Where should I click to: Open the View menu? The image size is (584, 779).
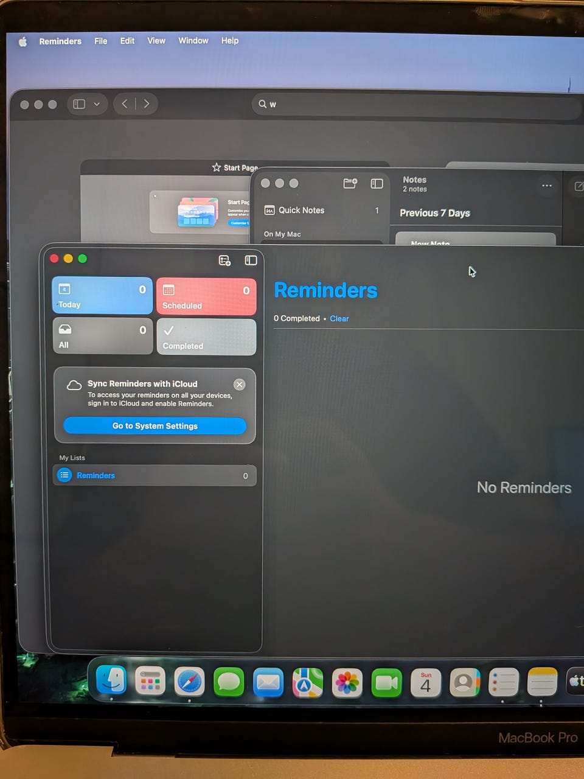click(x=156, y=41)
